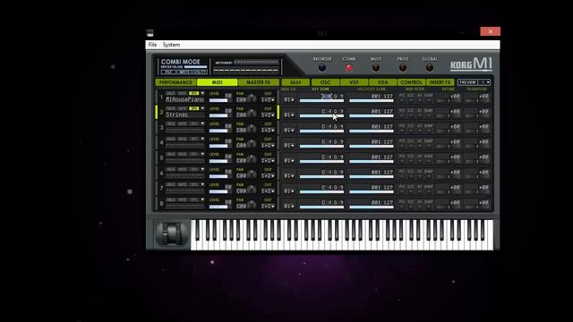
Task: Click the pan knob on timbre 4
Action: click(252, 144)
